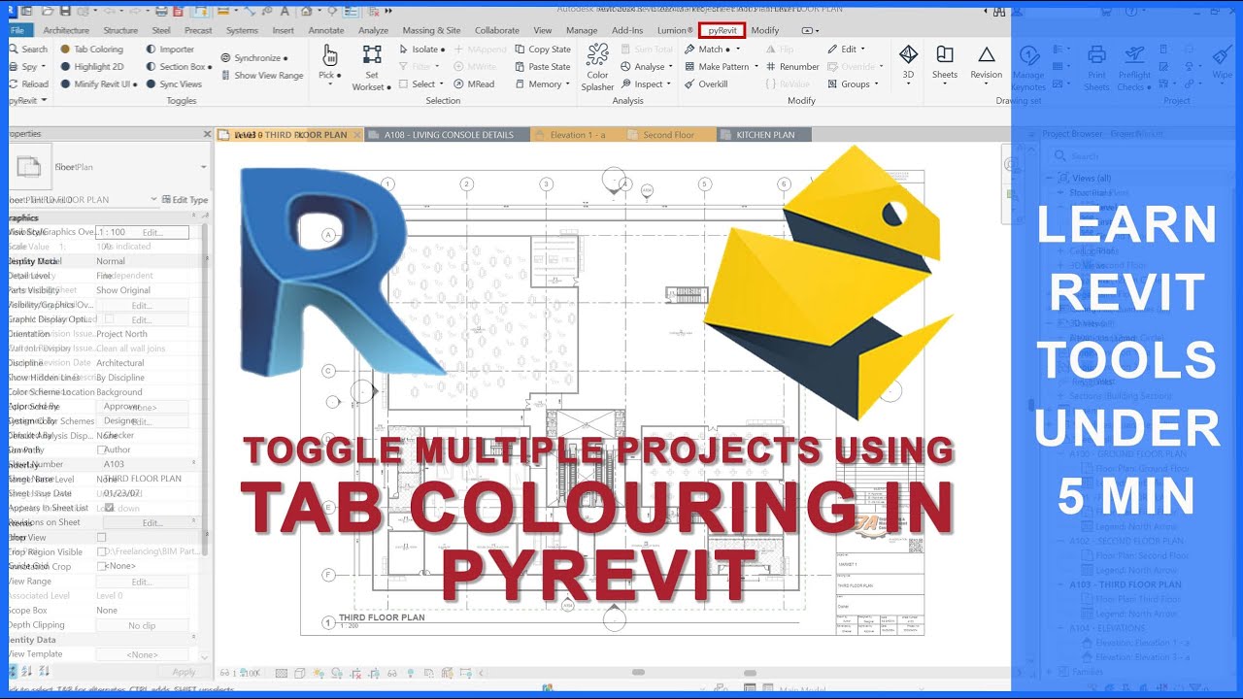The width and height of the screenshot is (1243, 699).
Task: Click Print Sheets
Action: point(1096,68)
